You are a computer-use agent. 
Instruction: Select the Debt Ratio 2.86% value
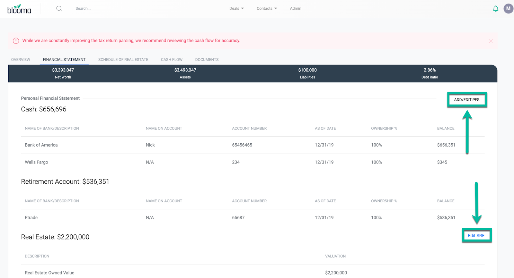click(x=430, y=70)
